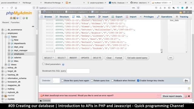194x109 pixels.
Task: Expand eshop_db database node
Action: pyautogui.click(x=2, y=68)
